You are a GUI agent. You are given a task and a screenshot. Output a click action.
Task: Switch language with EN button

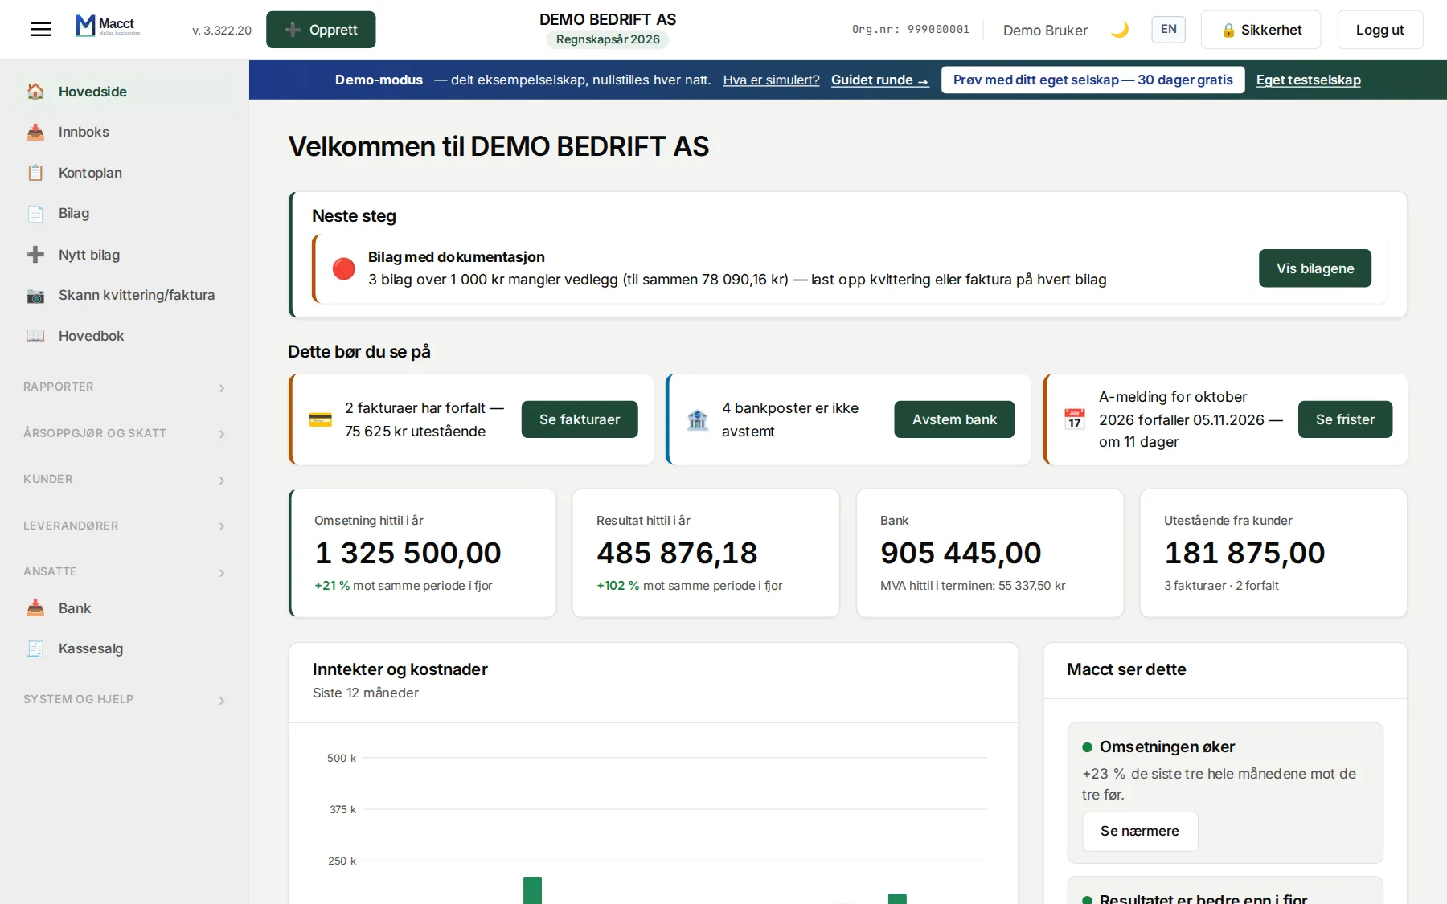click(1168, 30)
